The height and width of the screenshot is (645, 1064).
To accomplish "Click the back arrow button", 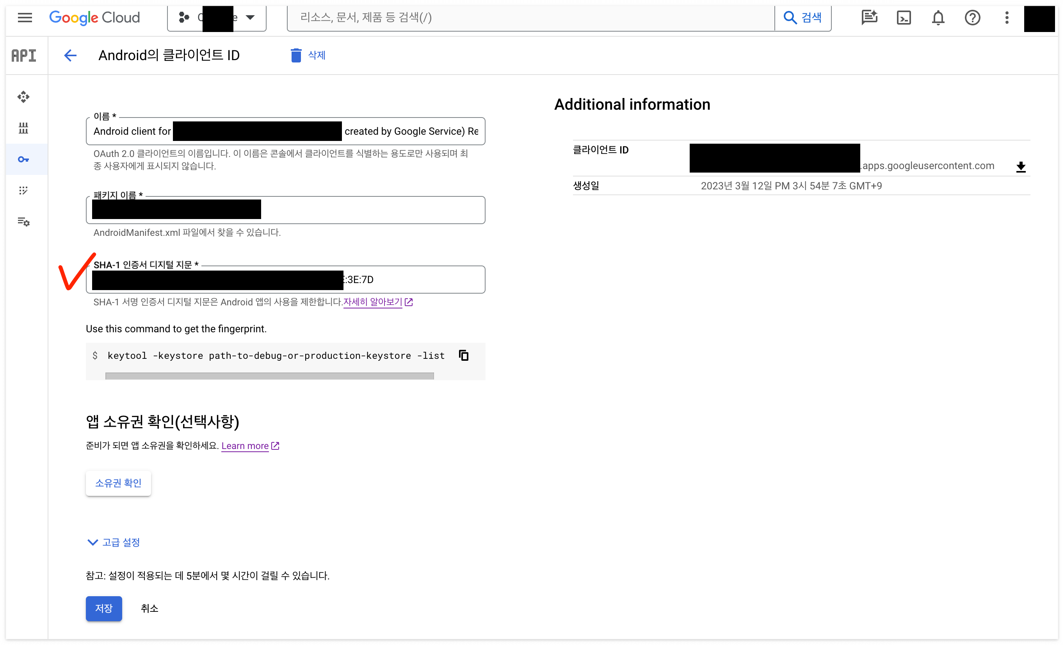I will pos(70,55).
